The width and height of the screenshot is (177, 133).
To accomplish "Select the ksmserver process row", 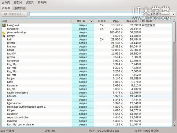I will tap(87, 61).
